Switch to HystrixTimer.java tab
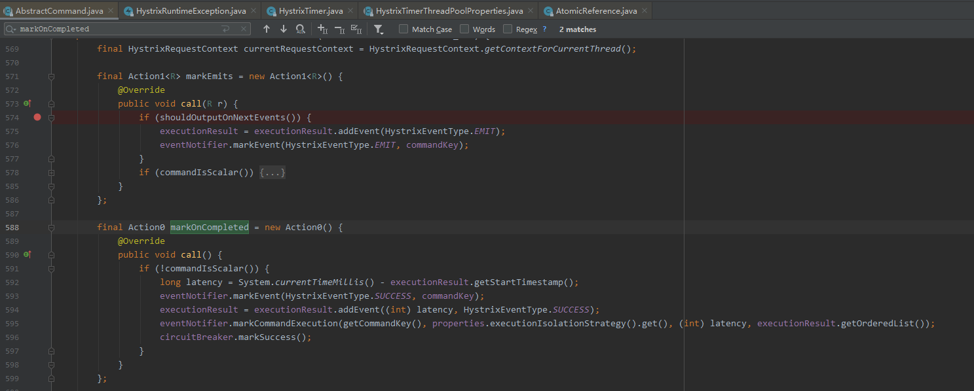This screenshot has height=391, width=974. (310, 11)
